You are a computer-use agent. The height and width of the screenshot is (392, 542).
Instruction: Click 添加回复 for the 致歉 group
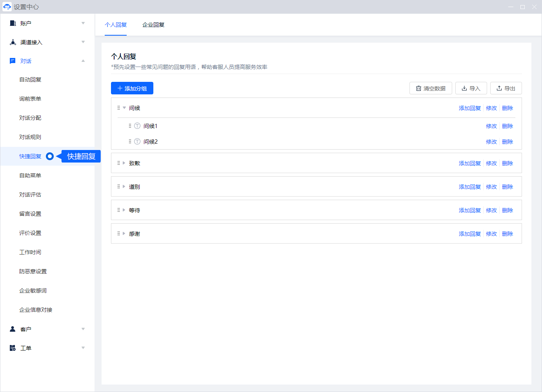pyautogui.click(x=470, y=163)
